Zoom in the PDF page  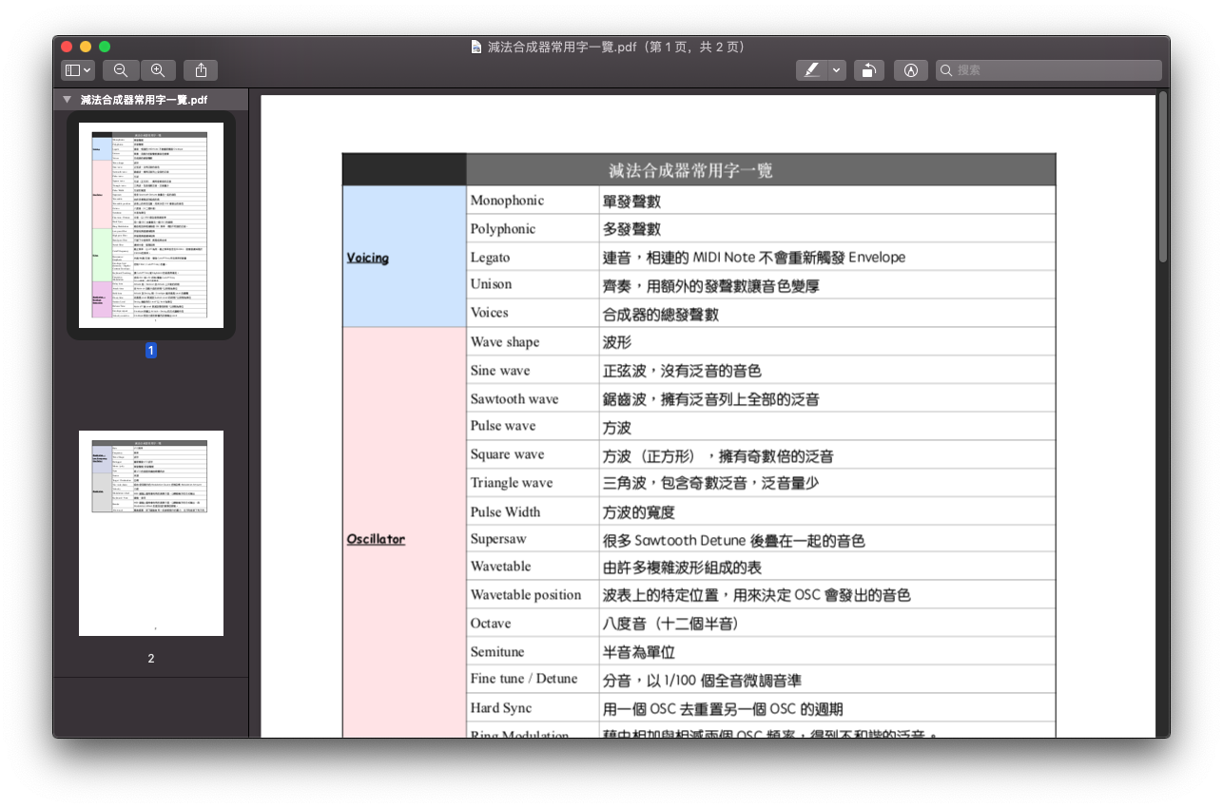pyautogui.click(x=158, y=69)
